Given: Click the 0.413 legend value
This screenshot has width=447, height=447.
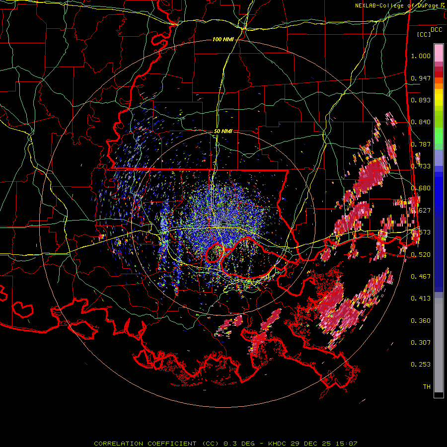Looking at the screenshot, I should tap(421, 298).
